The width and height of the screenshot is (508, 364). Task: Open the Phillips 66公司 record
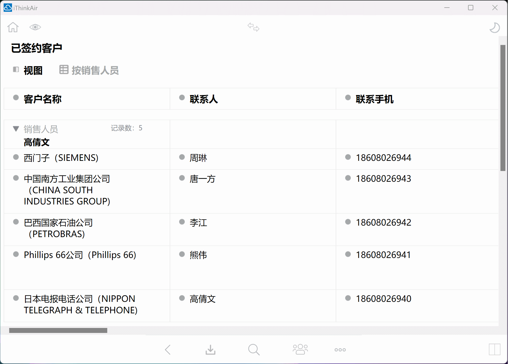point(80,255)
